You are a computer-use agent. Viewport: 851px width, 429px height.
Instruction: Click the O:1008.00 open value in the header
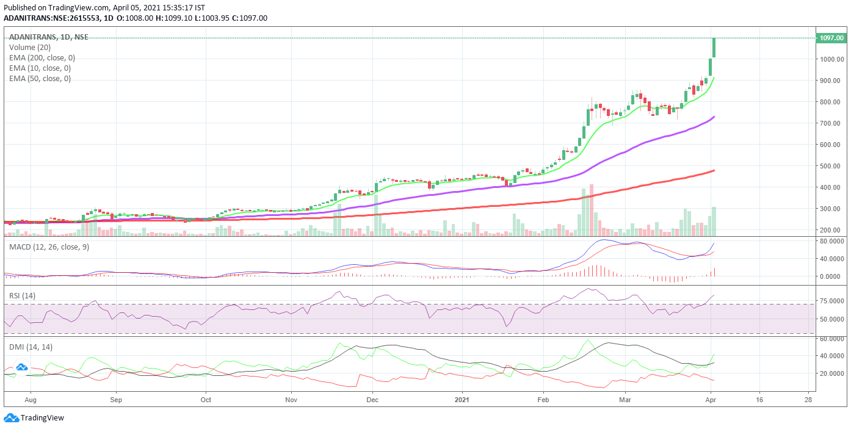136,18
